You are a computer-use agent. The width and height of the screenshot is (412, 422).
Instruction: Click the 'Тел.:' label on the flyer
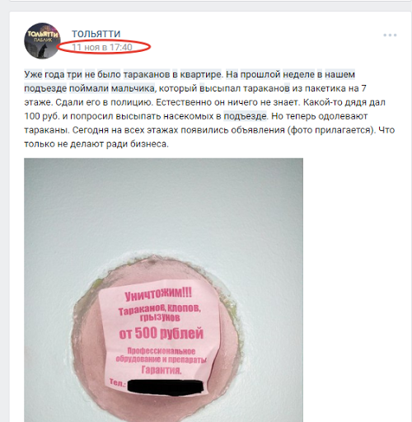pos(118,382)
